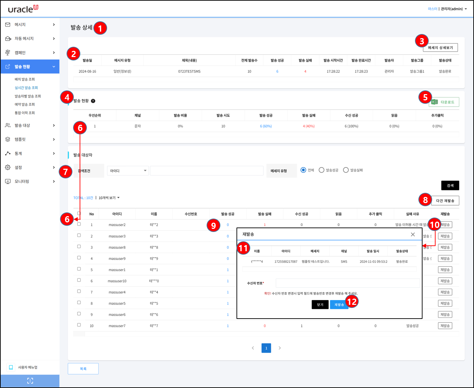Click the 6 (60%) 발송 성공 link
Screen dimensions: 474x388
pos(266,126)
